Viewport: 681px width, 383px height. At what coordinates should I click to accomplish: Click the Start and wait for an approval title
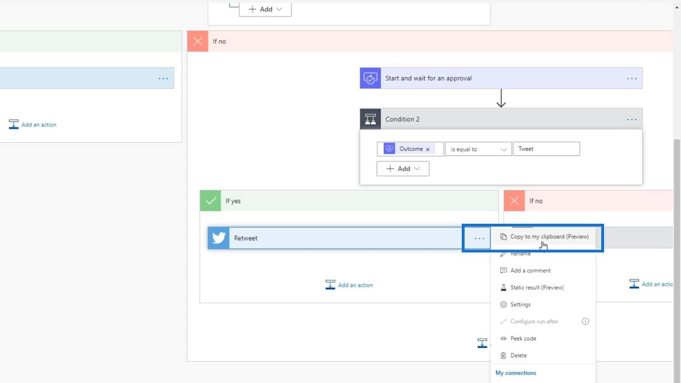(429, 78)
